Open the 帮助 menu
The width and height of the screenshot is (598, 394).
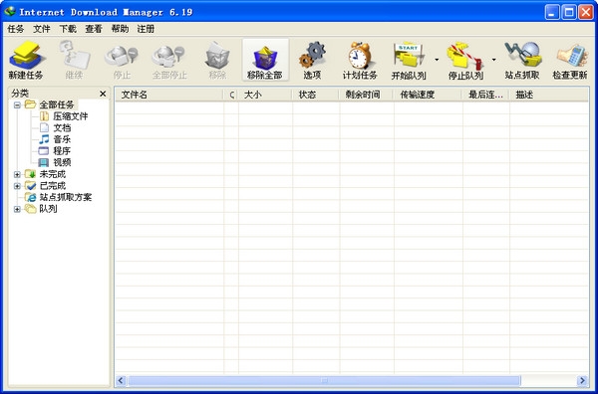120,29
